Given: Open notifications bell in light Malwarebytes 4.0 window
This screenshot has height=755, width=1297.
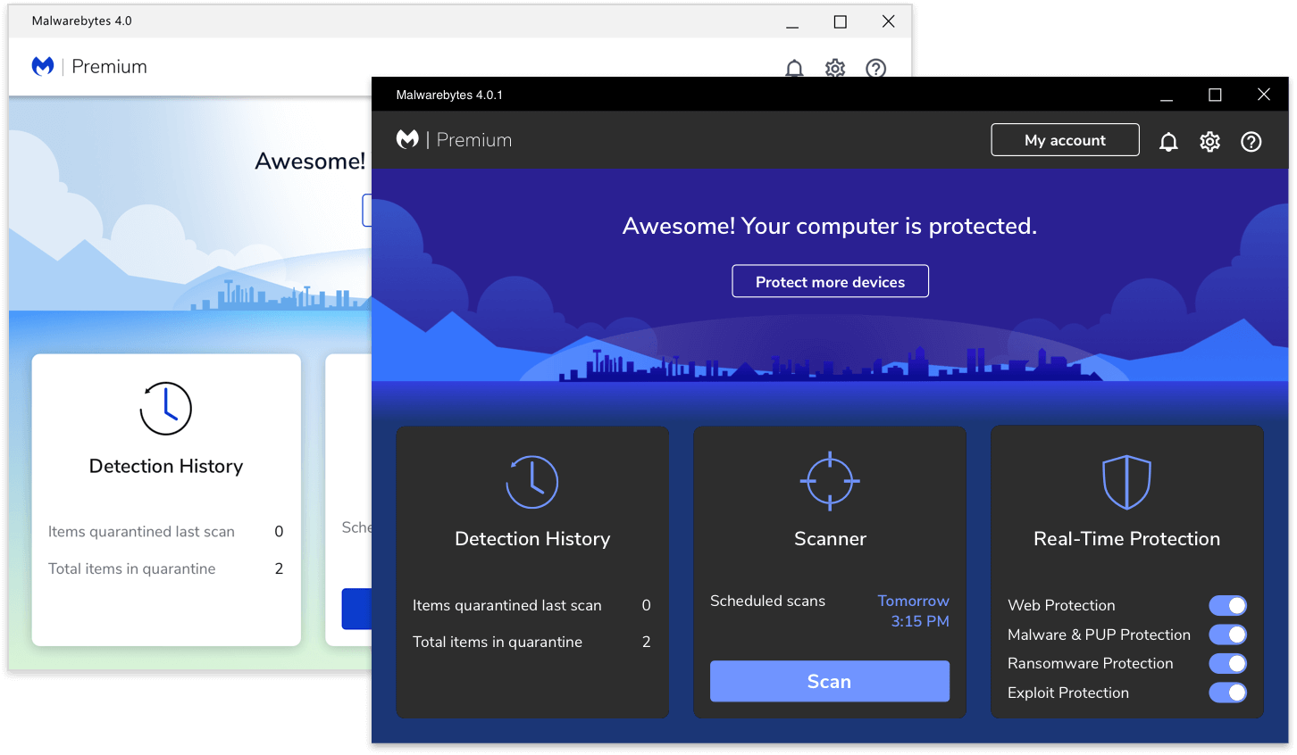Looking at the screenshot, I should [x=794, y=68].
